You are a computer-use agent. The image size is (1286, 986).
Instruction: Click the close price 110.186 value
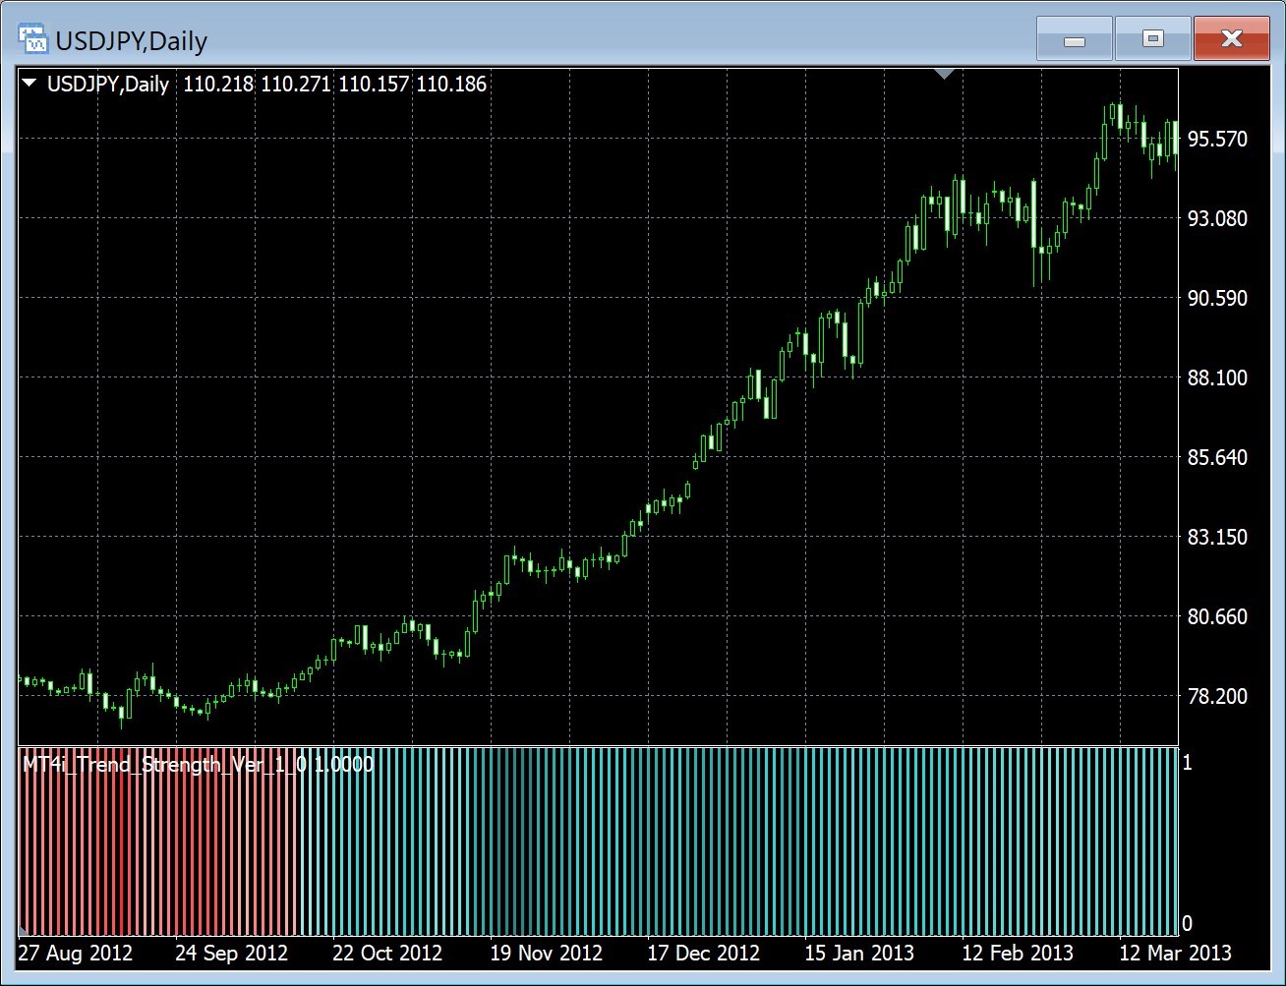pyautogui.click(x=451, y=84)
